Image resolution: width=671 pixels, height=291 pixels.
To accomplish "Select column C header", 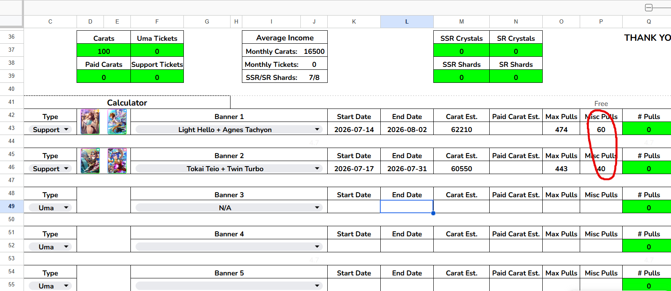I will pos(50,21).
